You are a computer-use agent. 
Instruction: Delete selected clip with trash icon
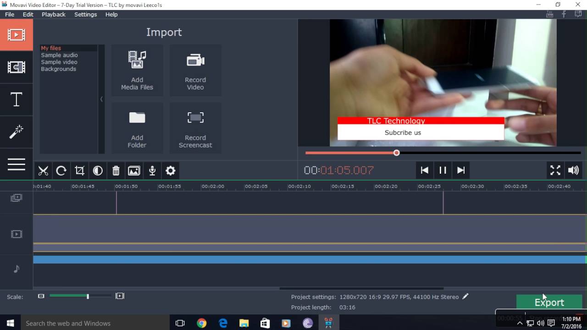point(116,170)
